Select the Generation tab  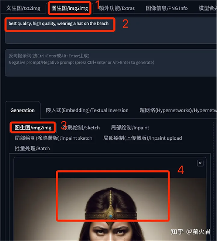coord(23,110)
